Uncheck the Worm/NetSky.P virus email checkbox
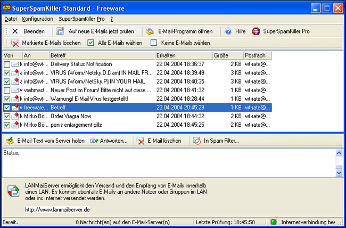This screenshot has width=346, height=228. click(7, 82)
